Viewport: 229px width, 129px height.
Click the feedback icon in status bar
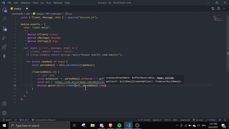pos(220,120)
